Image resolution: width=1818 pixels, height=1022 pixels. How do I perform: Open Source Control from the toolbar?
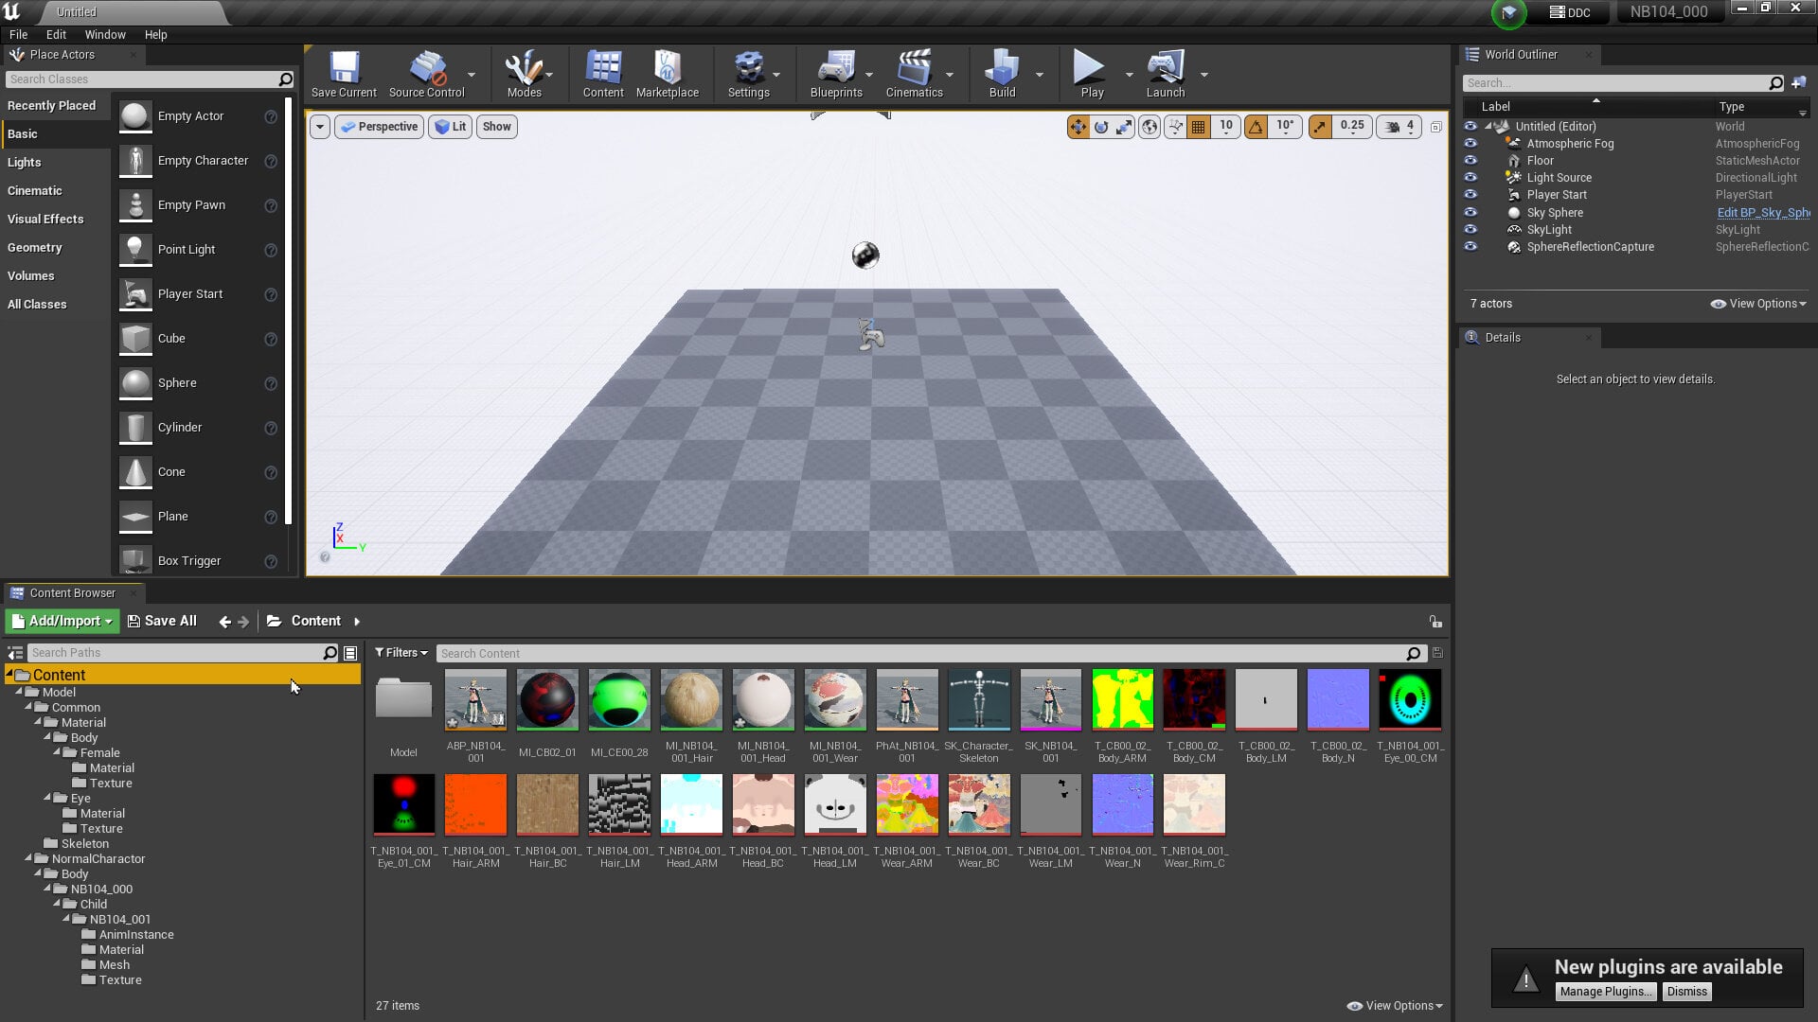click(427, 74)
